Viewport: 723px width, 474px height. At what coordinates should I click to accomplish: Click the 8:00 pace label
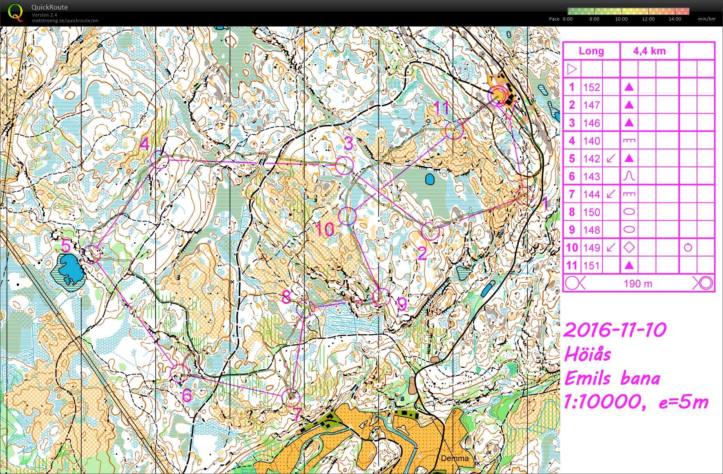pyautogui.click(x=594, y=19)
